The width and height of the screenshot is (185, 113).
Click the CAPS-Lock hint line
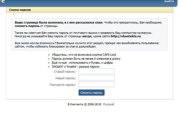click(x=84, y=55)
